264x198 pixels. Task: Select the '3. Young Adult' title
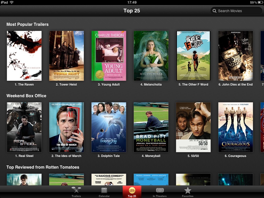109,85
